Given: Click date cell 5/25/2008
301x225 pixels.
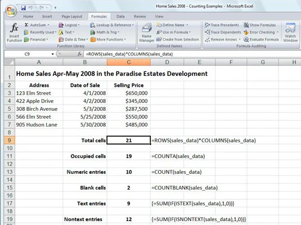Looking at the screenshot, I should coord(85,117).
